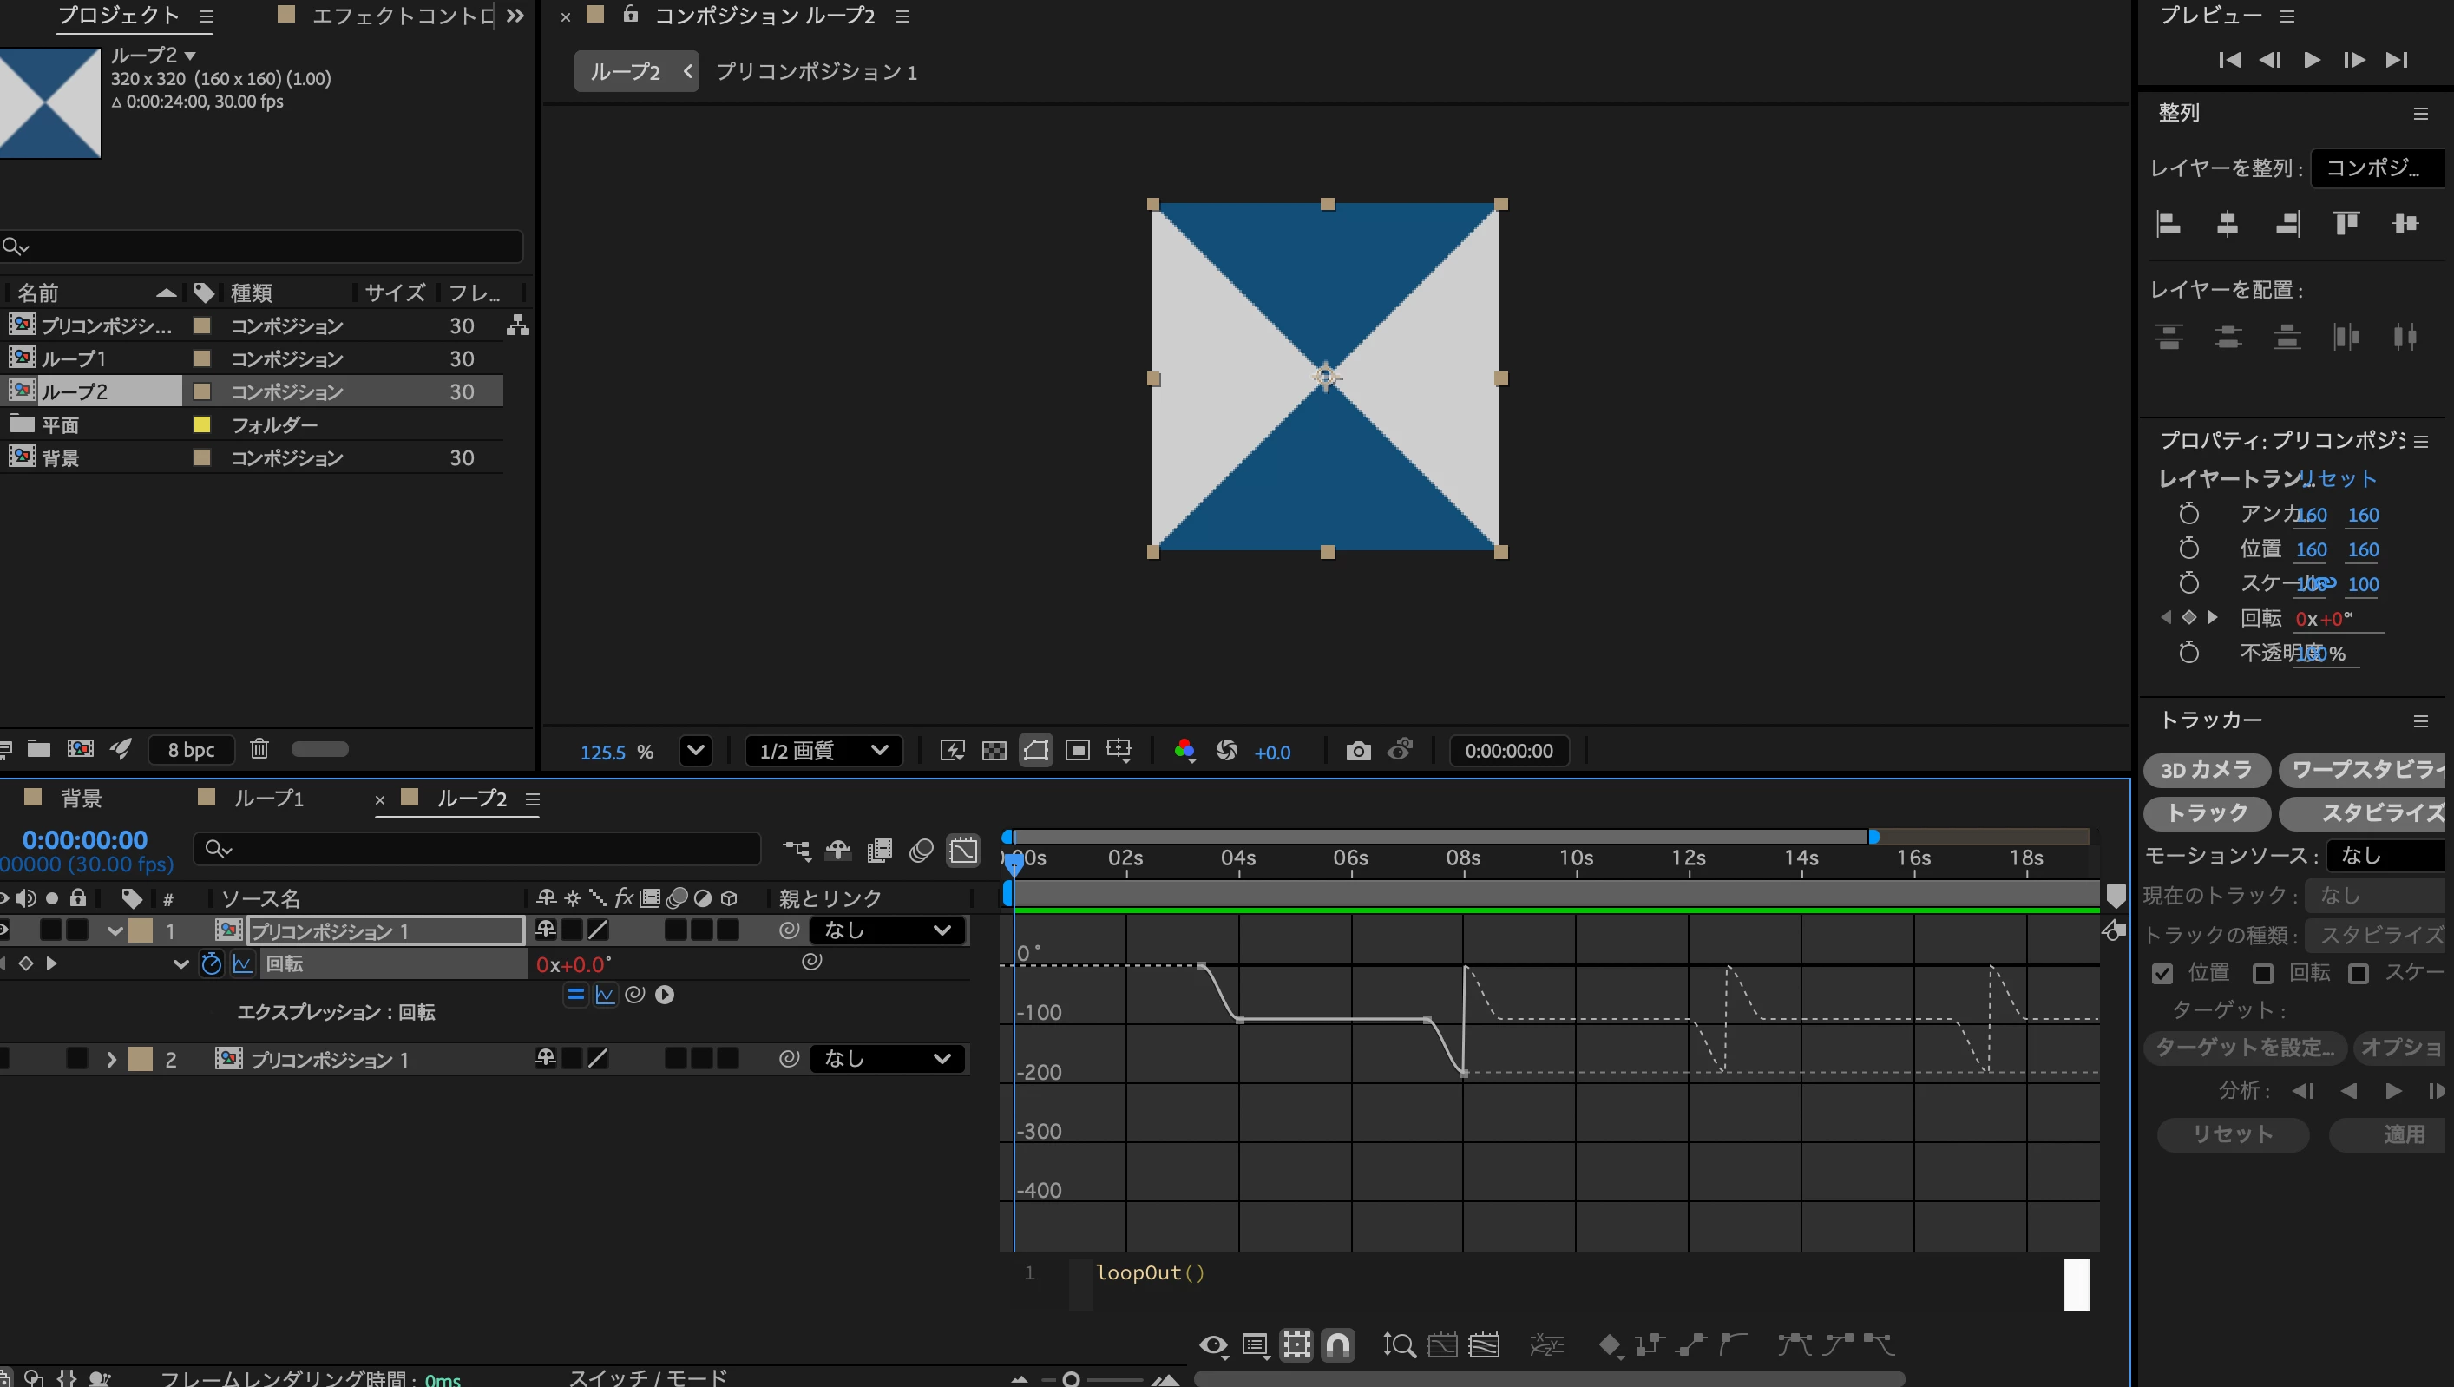Image resolution: width=2454 pixels, height=1387 pixels.
Task: Click the snapshot camera icon in viewer
Action: 1359,751
